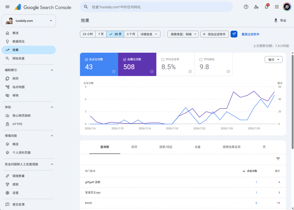Click the table filter rows icon
This screenshot has width=294, height=210.
[278, 159]
